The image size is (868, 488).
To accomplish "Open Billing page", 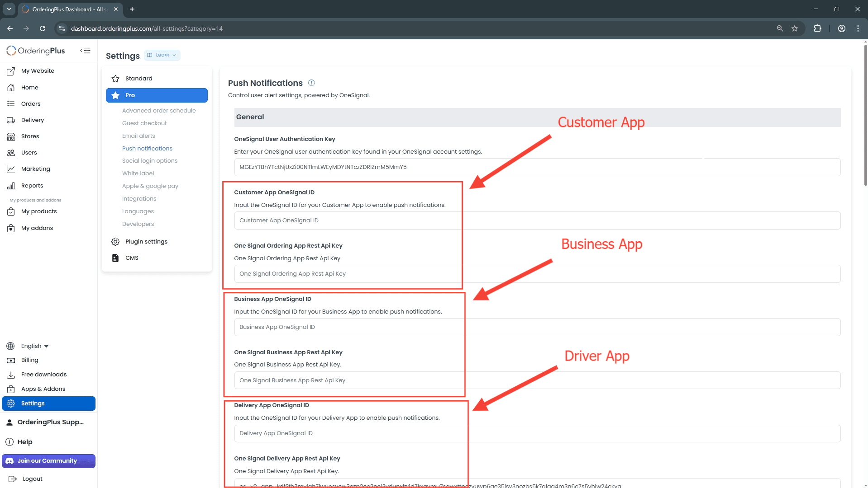I will 30,360.
